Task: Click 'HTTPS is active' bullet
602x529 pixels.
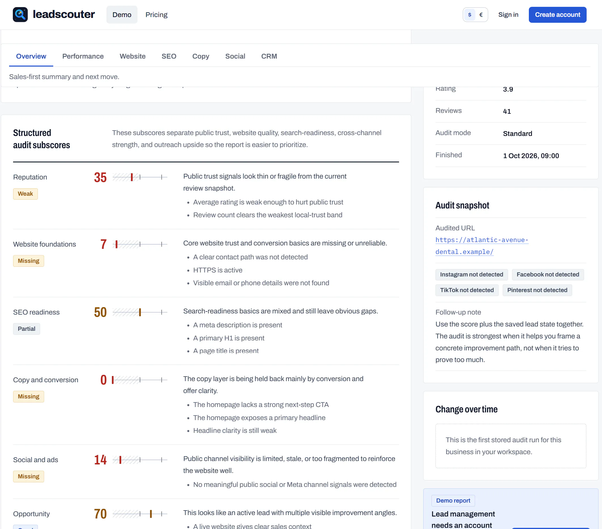Action: point(217,270)
